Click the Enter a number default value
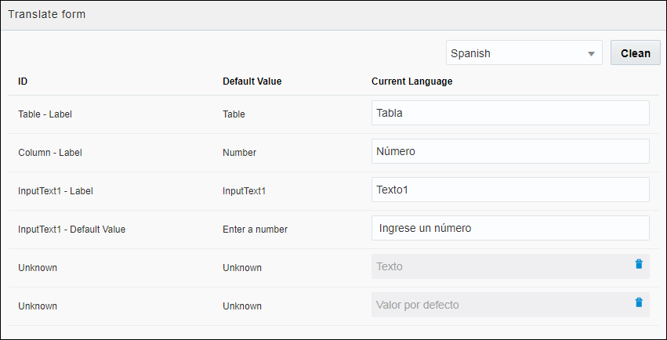 256,229
